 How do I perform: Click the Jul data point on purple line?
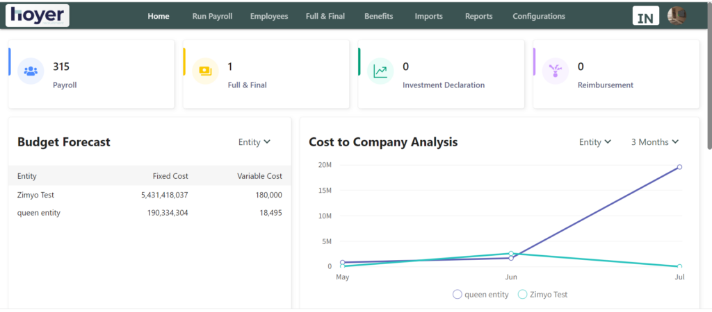pyautogui.click(x=679, y=167)
